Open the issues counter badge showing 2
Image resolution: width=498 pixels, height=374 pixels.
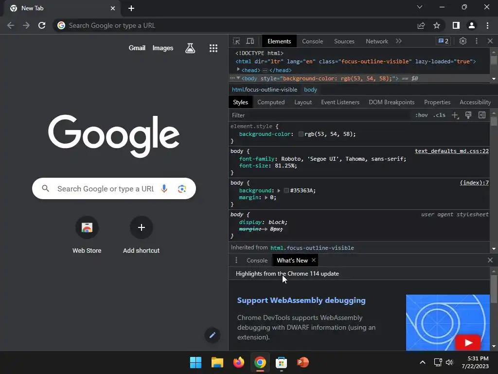click(x=444, y=41)
